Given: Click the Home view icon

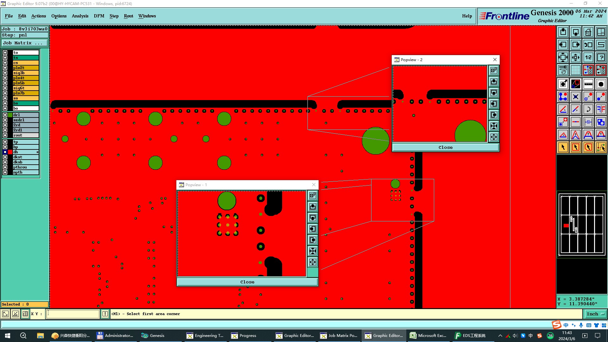Looking at the screenshot, I should [588, 32].
